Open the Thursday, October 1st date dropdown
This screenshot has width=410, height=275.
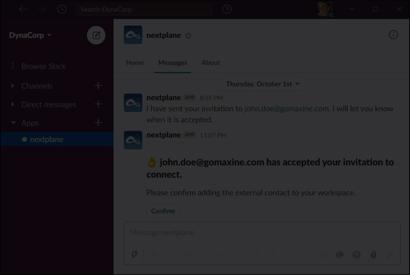click(x=262, y=84)
